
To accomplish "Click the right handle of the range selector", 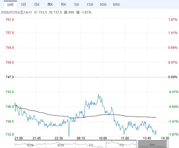I will point(168,144).
